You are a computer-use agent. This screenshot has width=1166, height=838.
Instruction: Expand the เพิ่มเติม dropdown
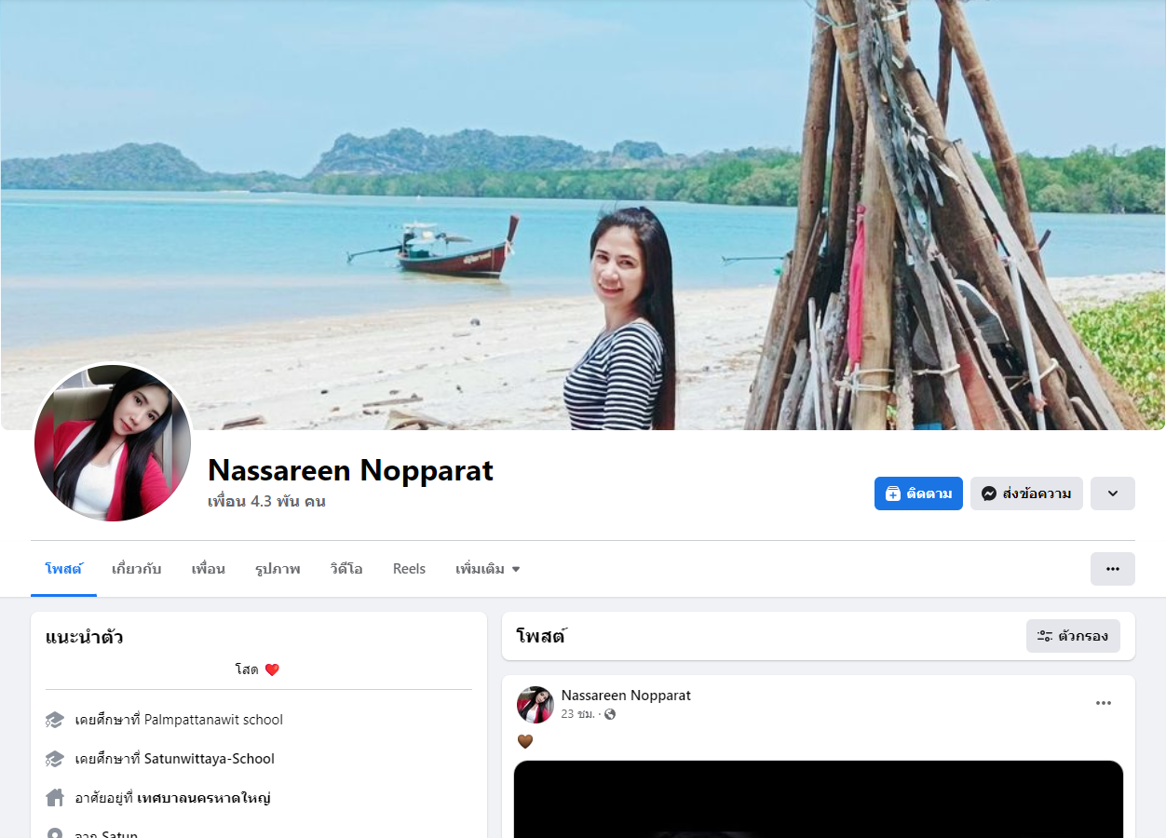pos(487,569)
